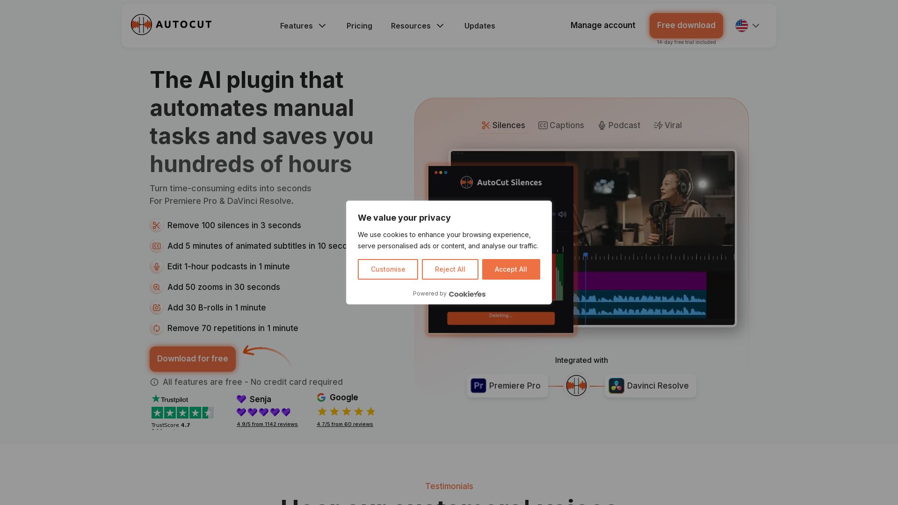Screen dimensions: 898x505
Task: Click the AutoCut logo icon
Action: pos(141,25)
